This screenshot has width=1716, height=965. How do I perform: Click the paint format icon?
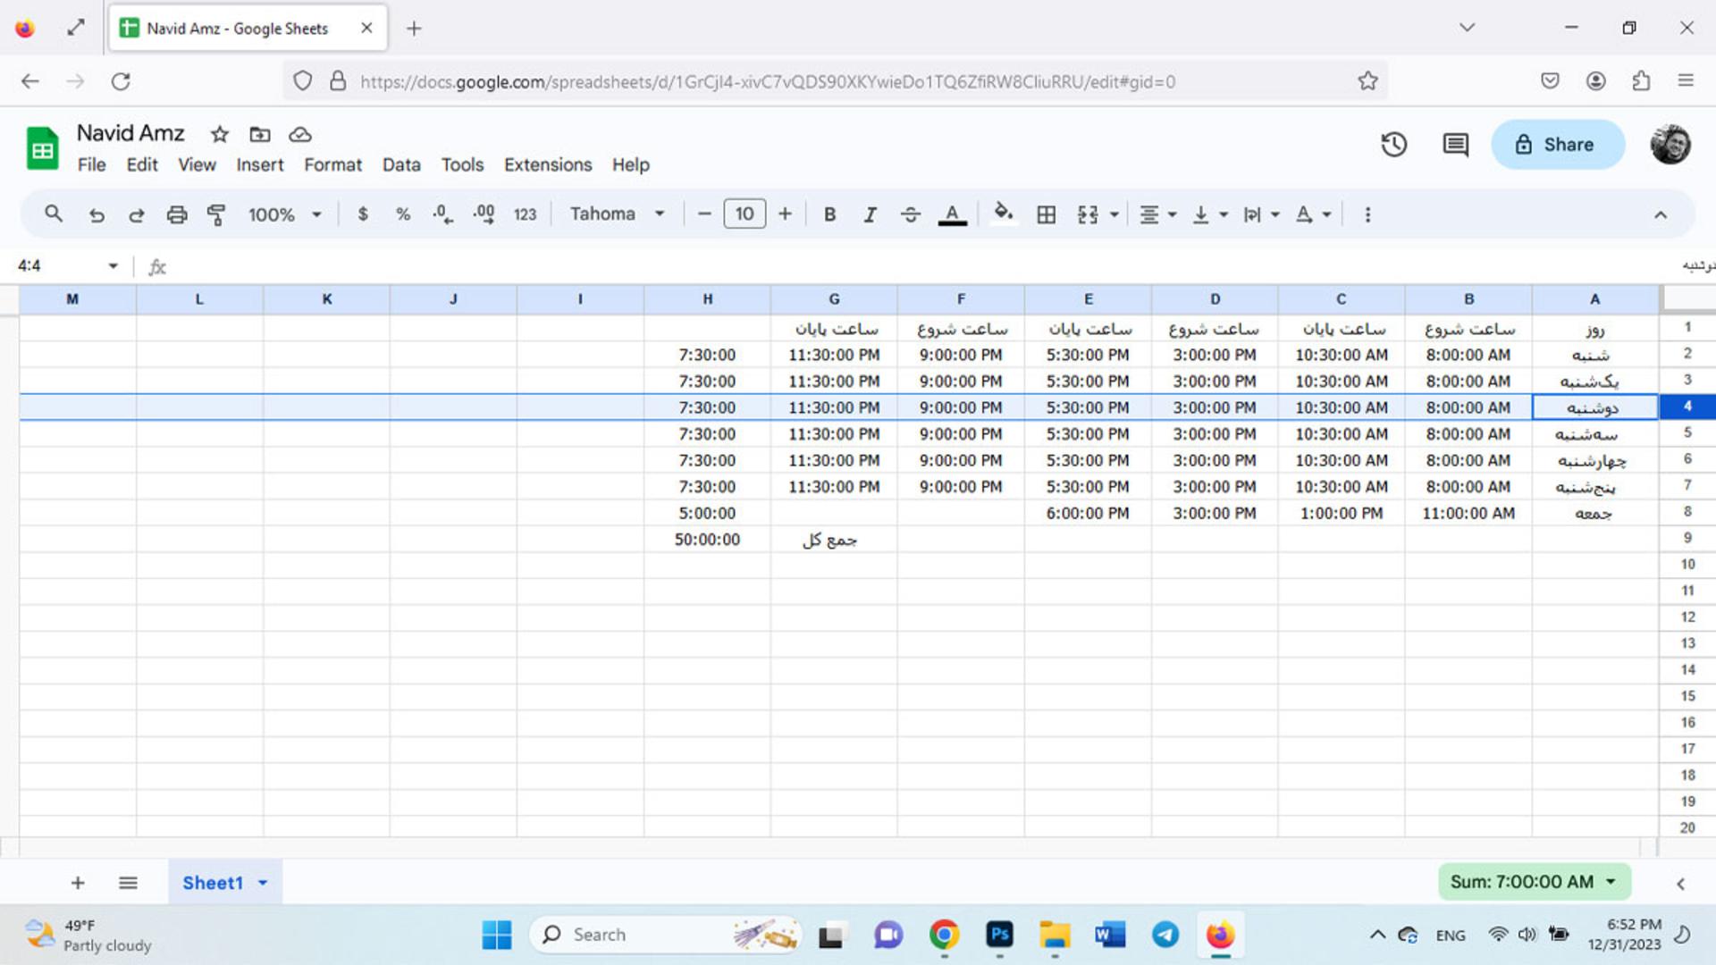pos(215,214)
